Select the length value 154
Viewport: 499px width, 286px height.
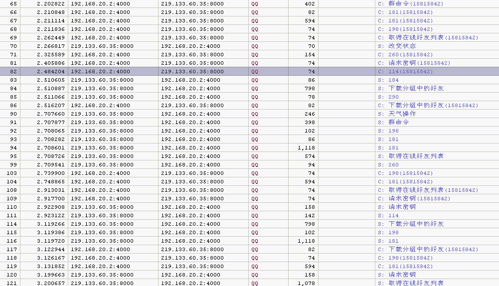[x=310, y=54]
